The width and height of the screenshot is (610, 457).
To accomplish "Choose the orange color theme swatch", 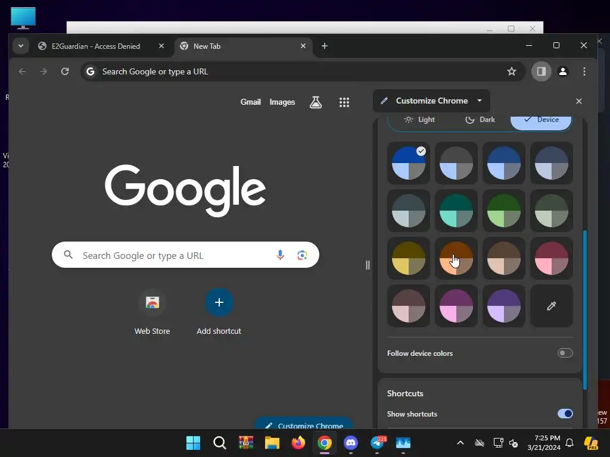I will click(456, 258).
